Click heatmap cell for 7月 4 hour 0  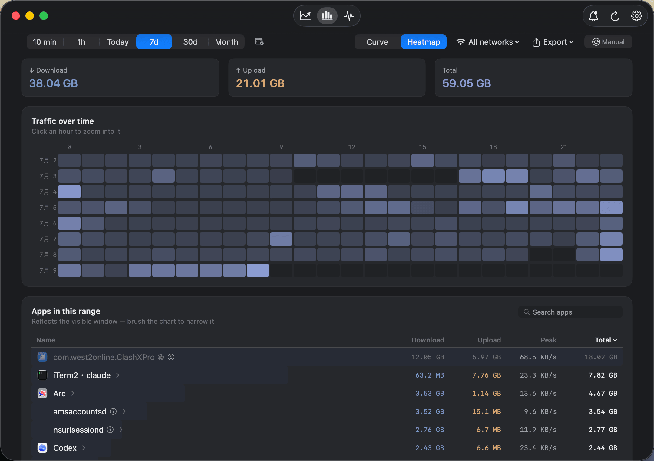(x=69, y=192)
